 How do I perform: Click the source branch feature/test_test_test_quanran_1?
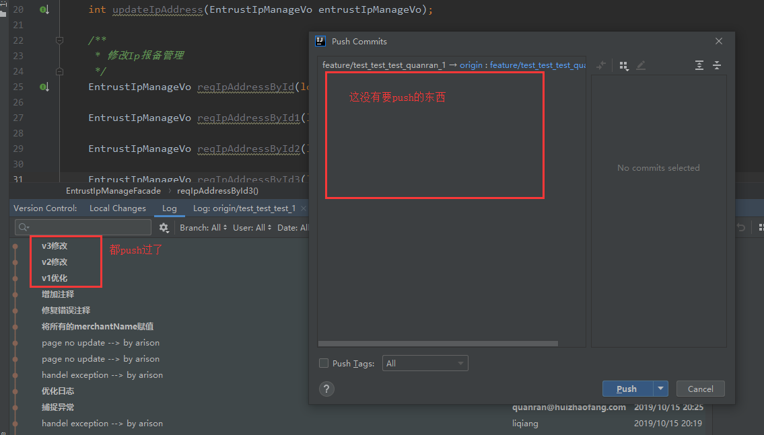point(384,65)
